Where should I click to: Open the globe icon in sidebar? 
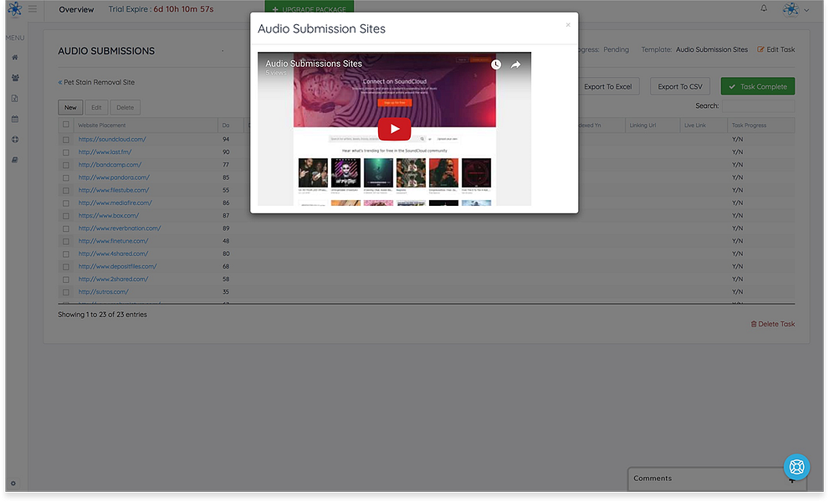pyautogui.click(x=15, y=140)
